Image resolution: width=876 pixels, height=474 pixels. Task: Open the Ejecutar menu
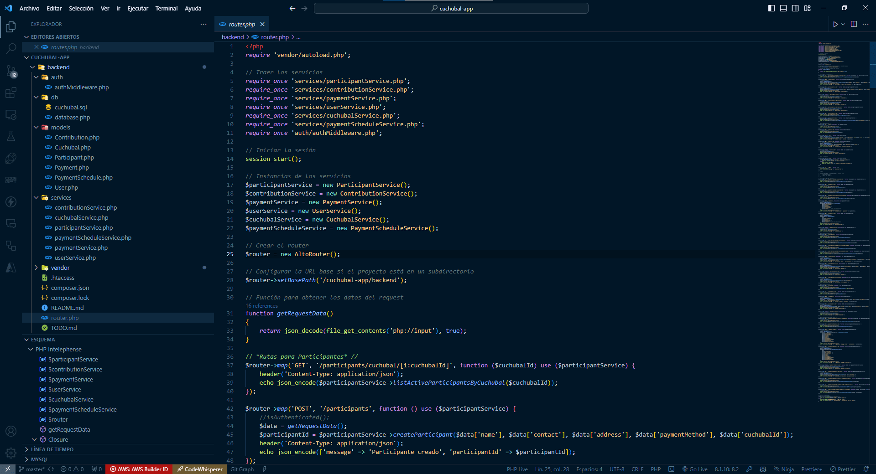[x=138, y=8]
